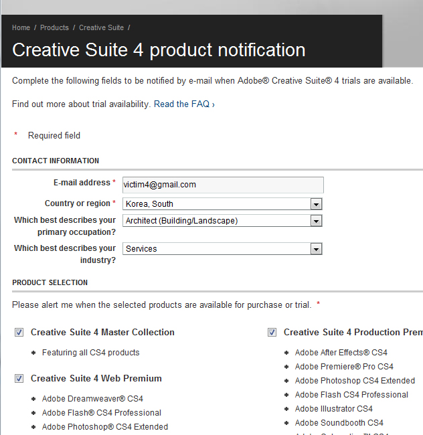The height and width of the screenshot is (435, 423).
Task: Click 'Adobe Flash CS4 Professional' in Production list
Action: coord(351,395)
